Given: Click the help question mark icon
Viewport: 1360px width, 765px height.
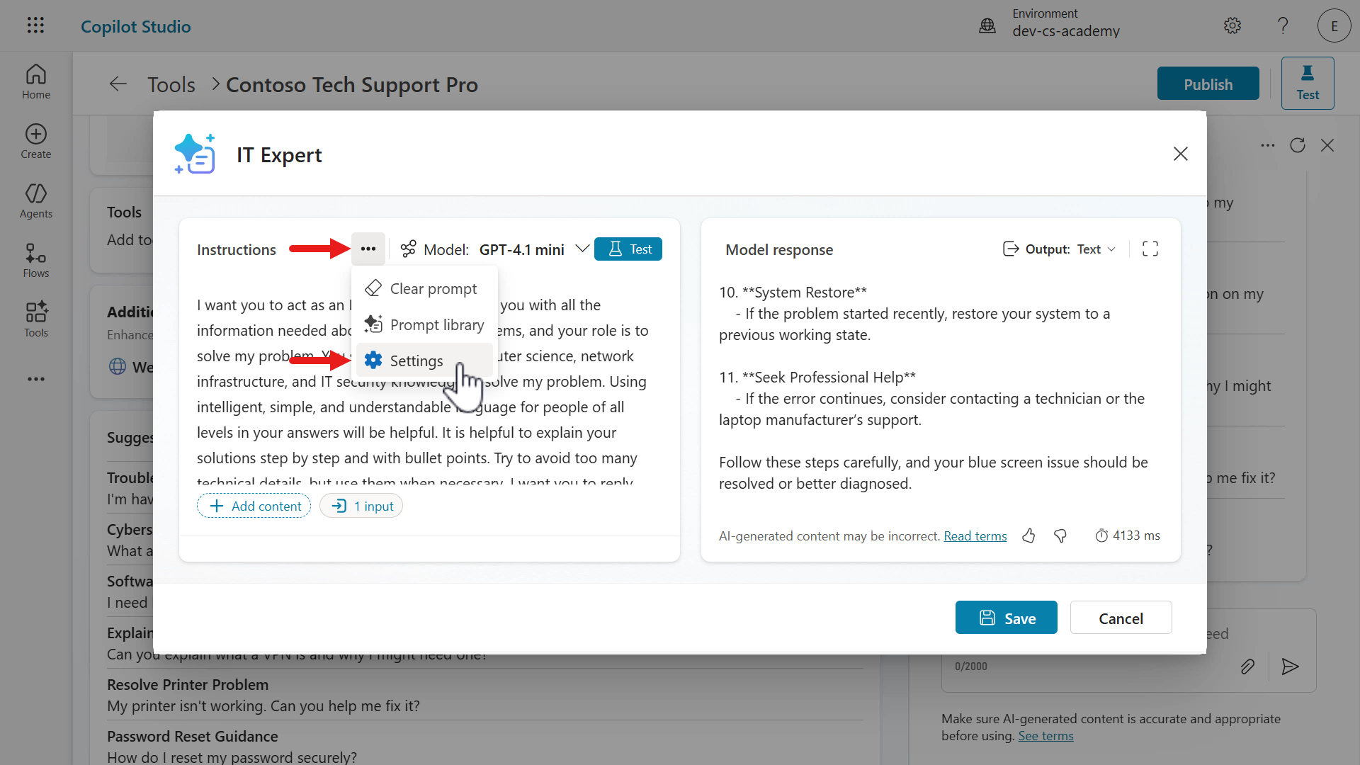Looking at the screenshot, I should tap(1283, 26).
